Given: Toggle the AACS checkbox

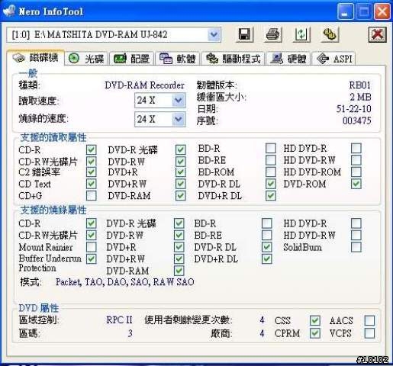Looking at the screenshot, I should pos(369,320).
